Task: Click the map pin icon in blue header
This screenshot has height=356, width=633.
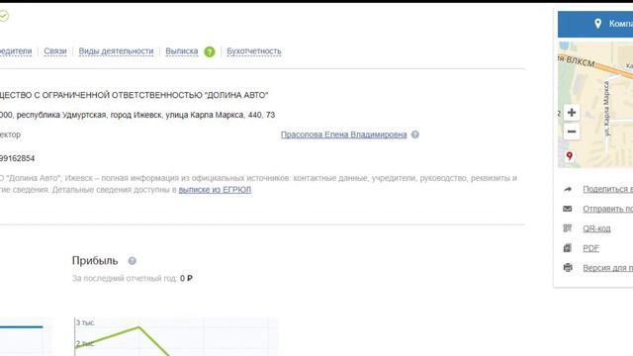Action: pos(597,24)
